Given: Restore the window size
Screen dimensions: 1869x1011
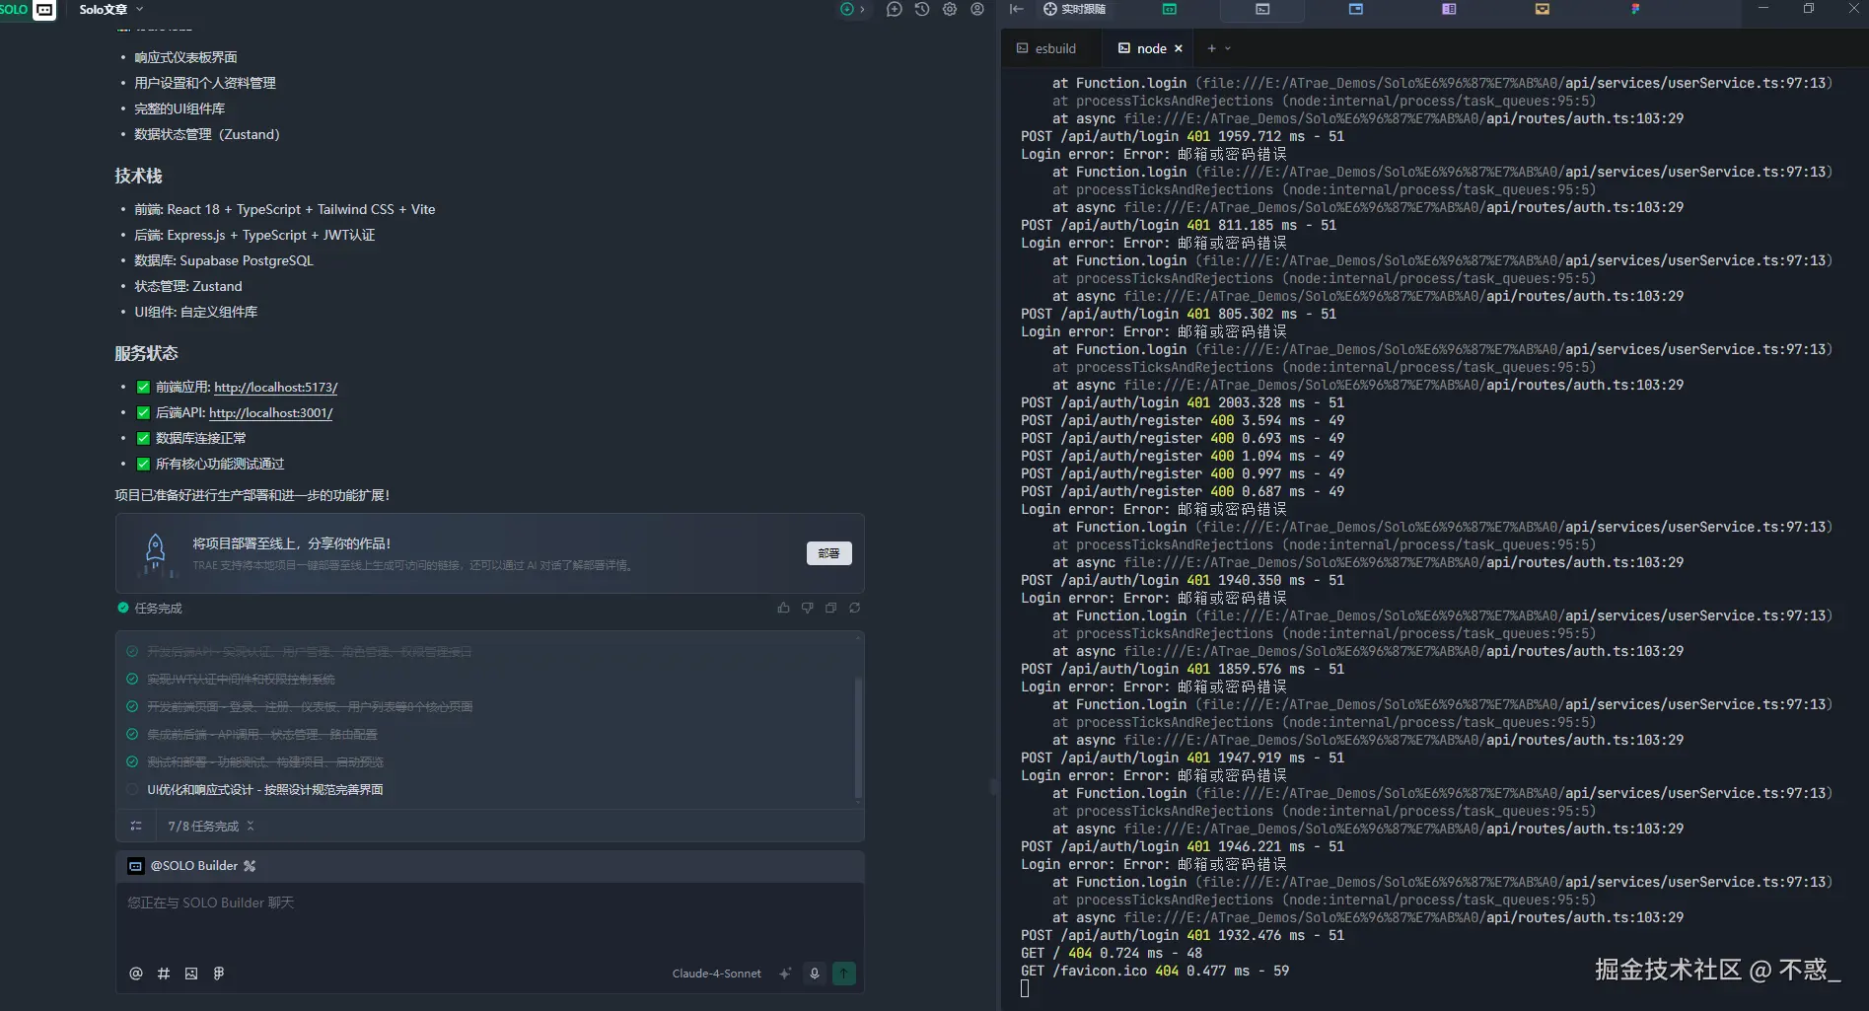Looking at the screenshot, I should click(1809, 9).
